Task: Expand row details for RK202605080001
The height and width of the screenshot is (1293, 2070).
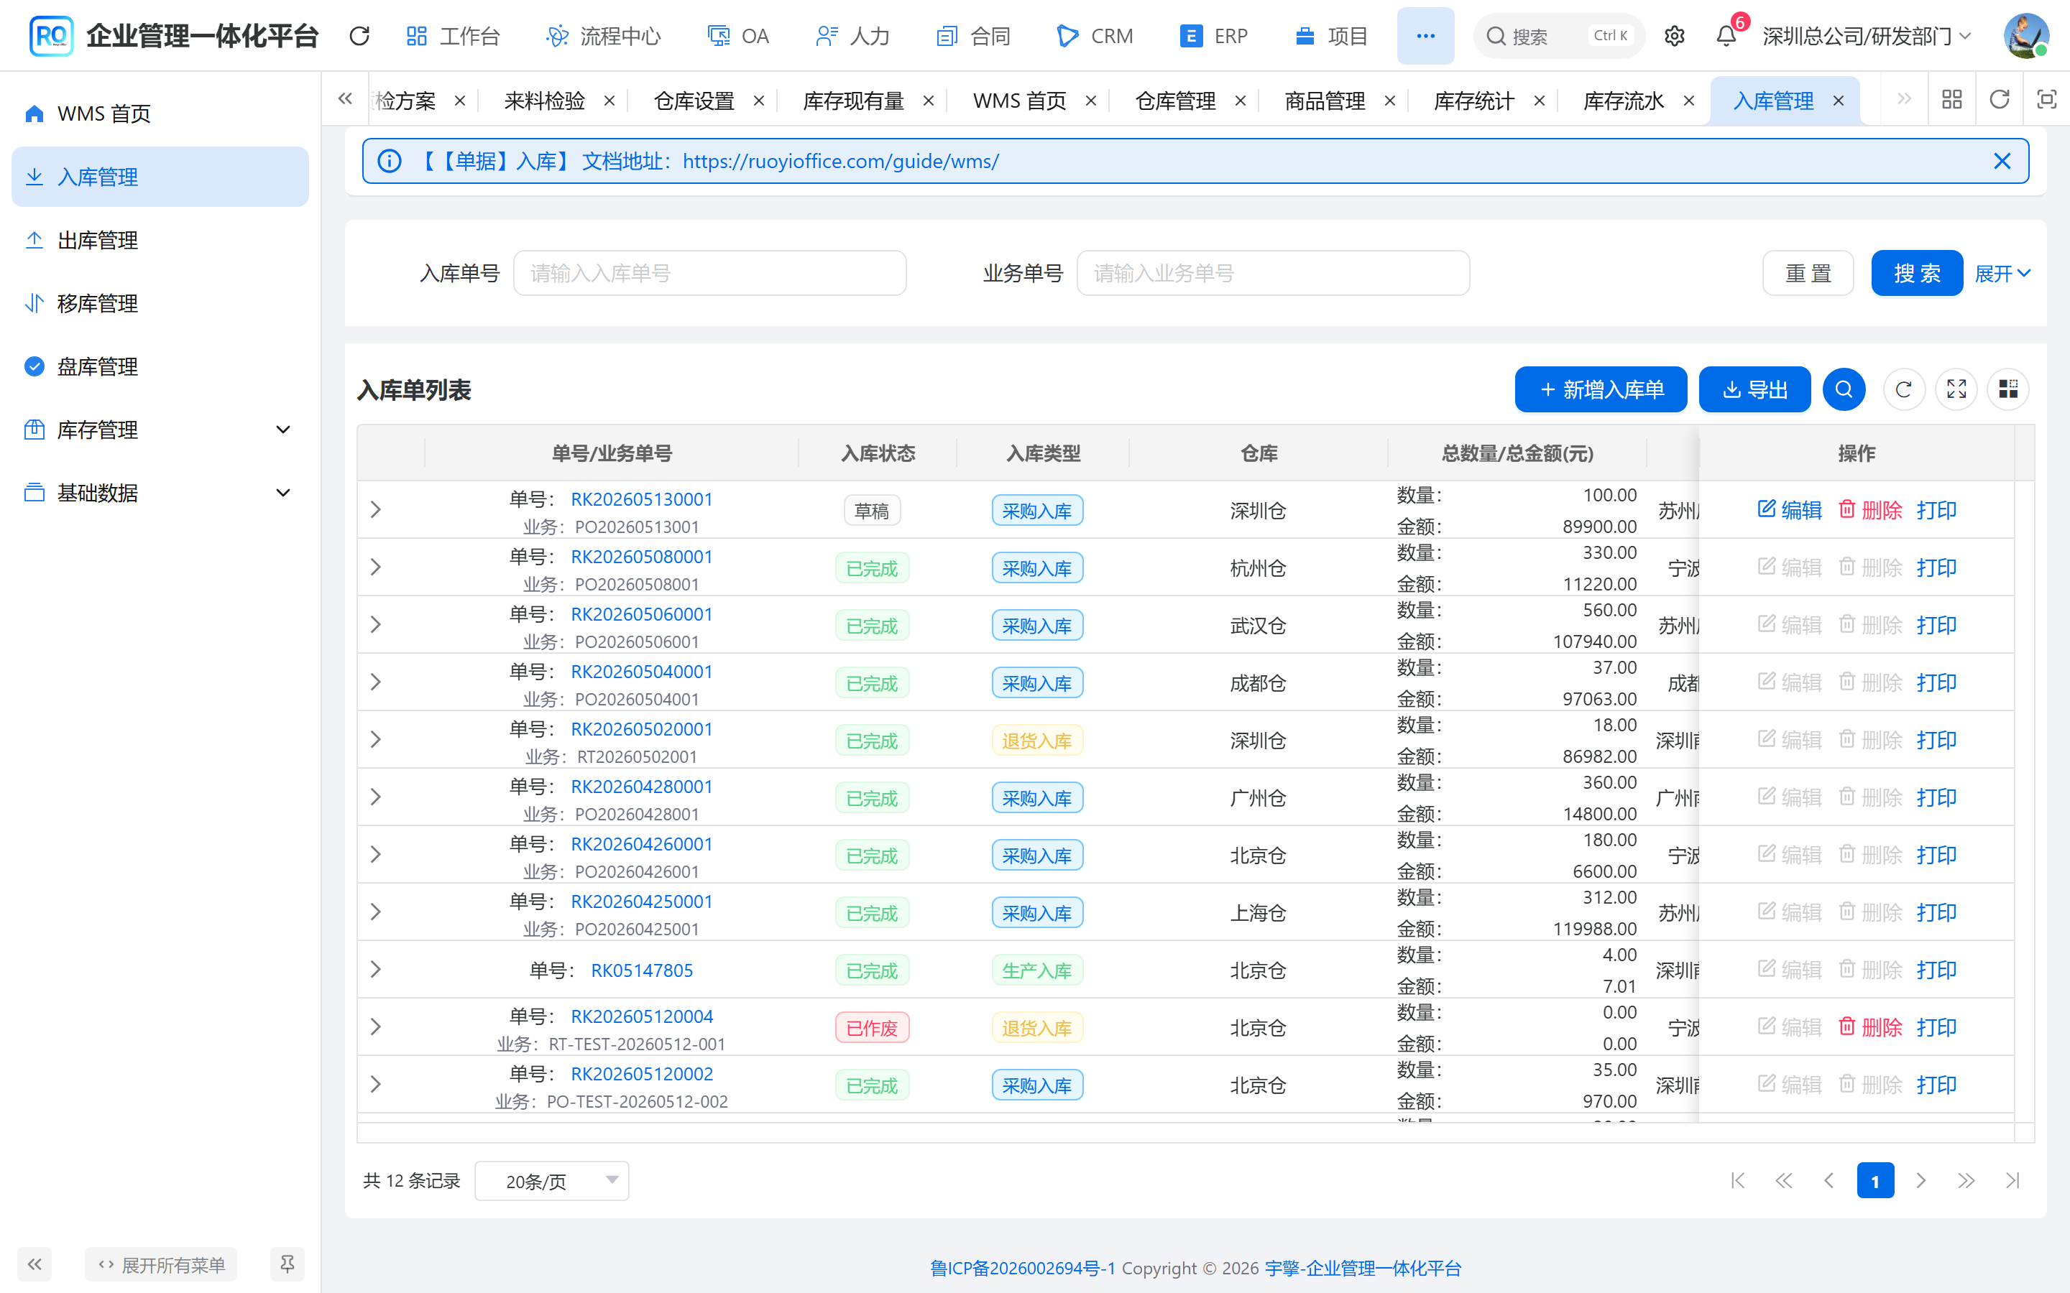Action: (375, 567)
